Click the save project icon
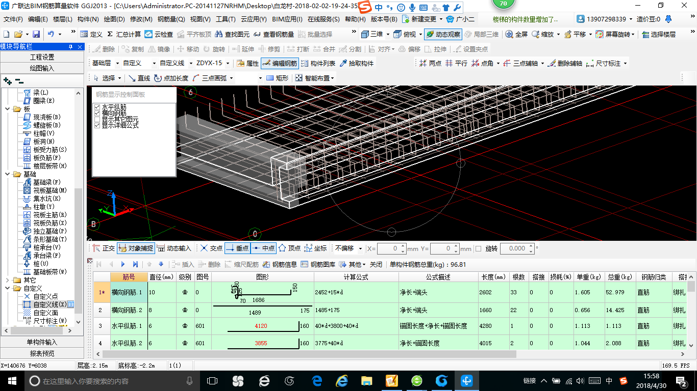This screenshot has width=697, height=391. (x=36, y=34)
